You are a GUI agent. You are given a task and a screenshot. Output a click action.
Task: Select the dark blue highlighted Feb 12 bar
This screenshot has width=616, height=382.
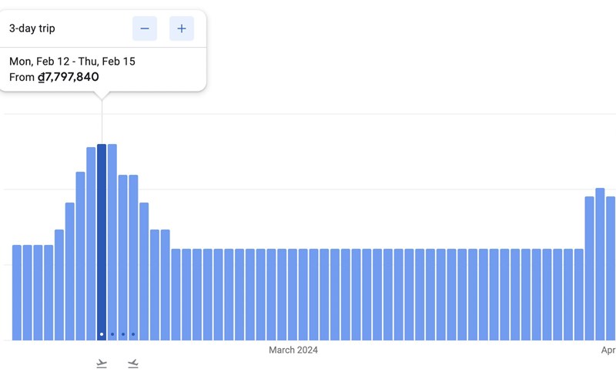click(x=102, y=239)
